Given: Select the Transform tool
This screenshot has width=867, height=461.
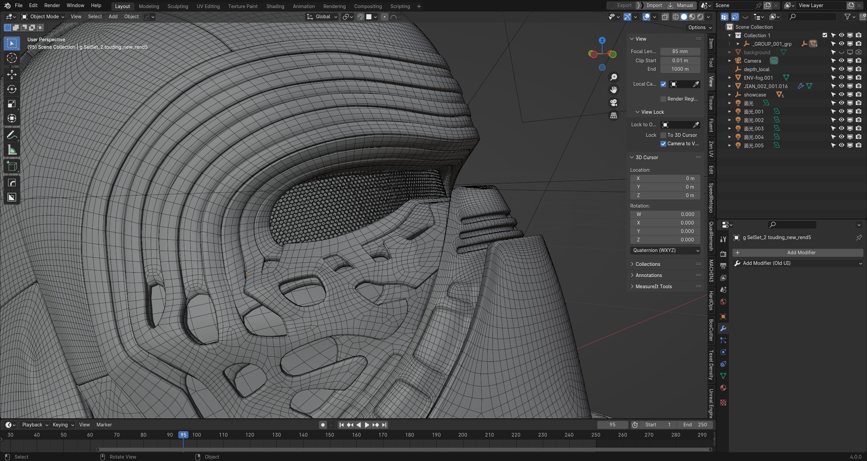Looking at the screenshot, I should pyautogui.click(x=12, y=118).
